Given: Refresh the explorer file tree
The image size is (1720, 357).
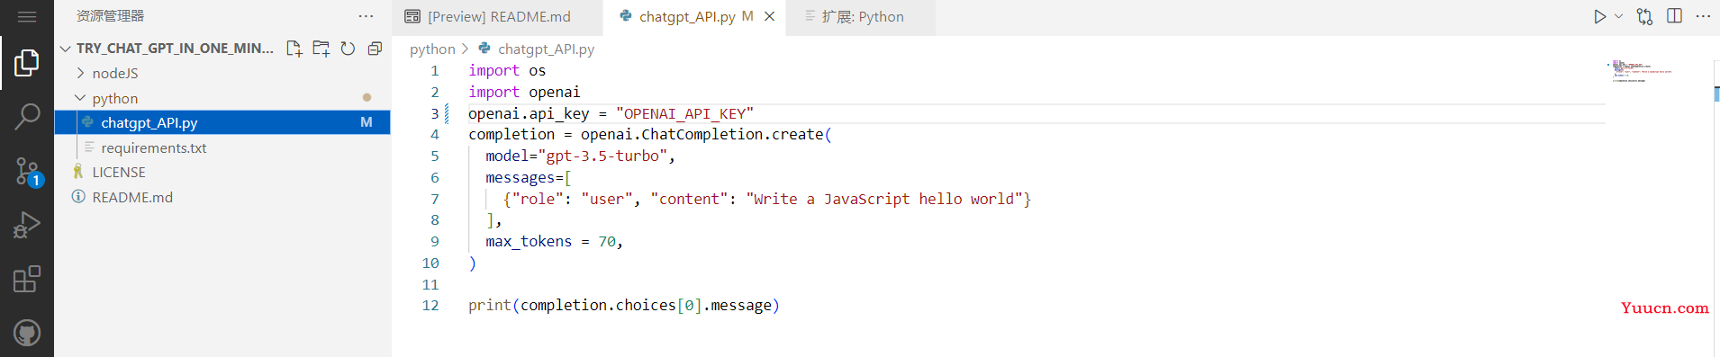Looking at the screenshot, I should pos(348,49).
